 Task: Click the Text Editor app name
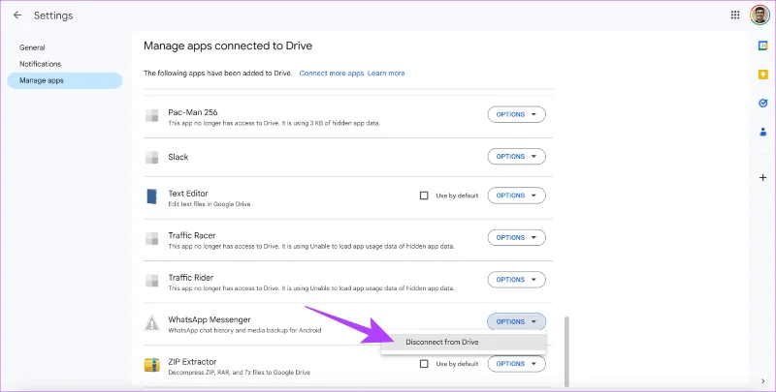pos(188,194)
